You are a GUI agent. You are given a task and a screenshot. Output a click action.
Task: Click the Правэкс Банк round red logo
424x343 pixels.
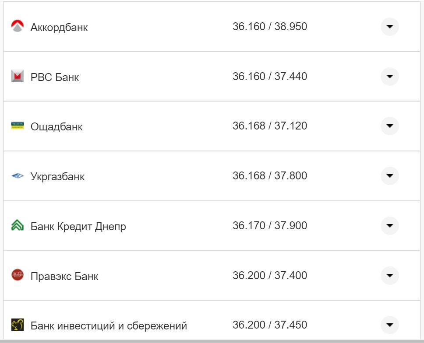18,275
